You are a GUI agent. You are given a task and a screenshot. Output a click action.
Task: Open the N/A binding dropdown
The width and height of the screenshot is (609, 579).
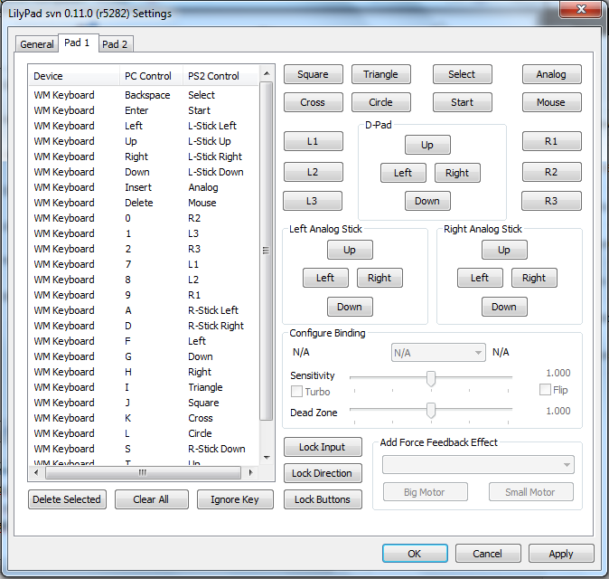438,353
